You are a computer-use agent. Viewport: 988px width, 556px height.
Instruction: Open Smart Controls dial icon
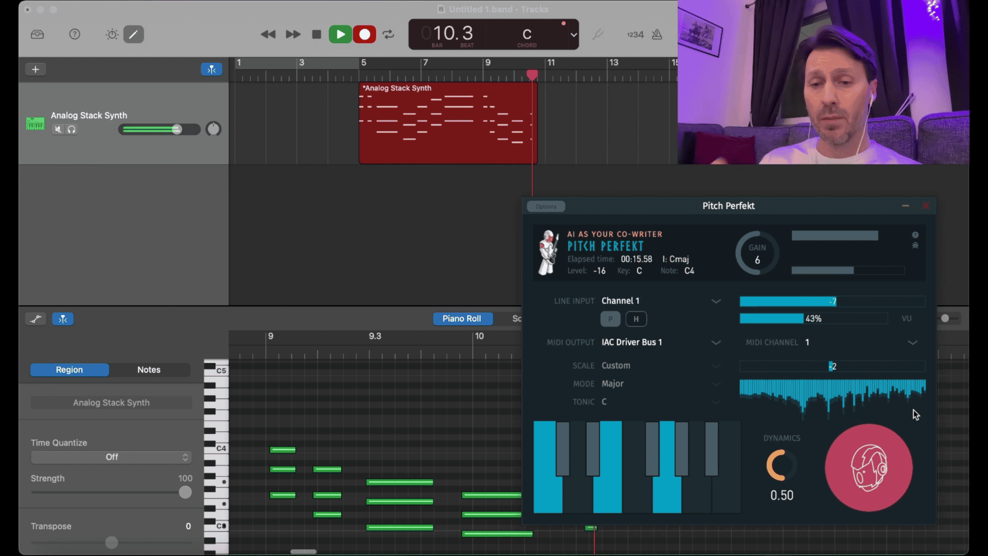112,34
